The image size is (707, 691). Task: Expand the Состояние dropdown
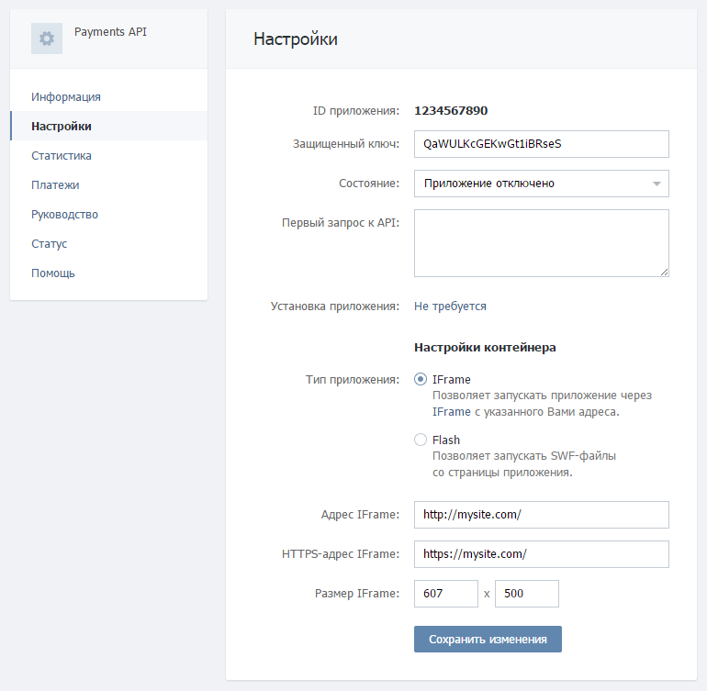pyautogui.click(x=541, y=184)
